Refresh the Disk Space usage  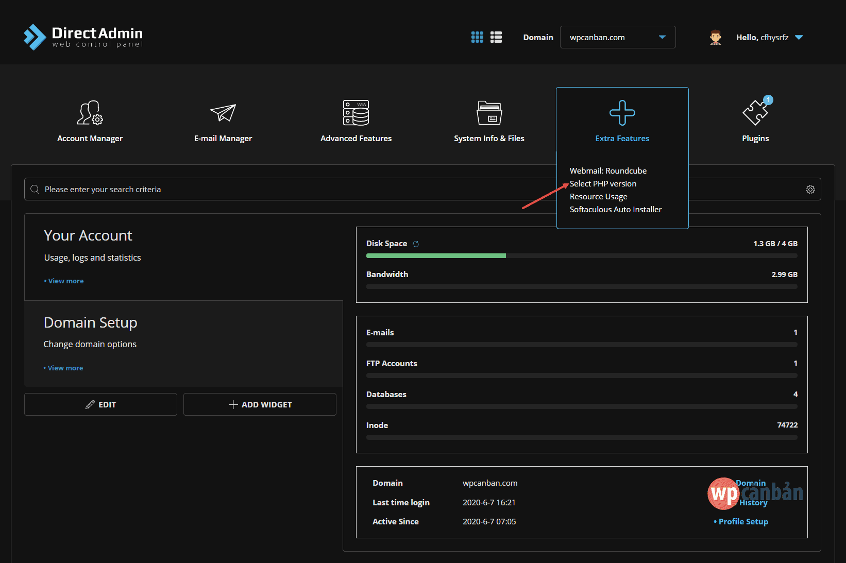click(416, 244)
